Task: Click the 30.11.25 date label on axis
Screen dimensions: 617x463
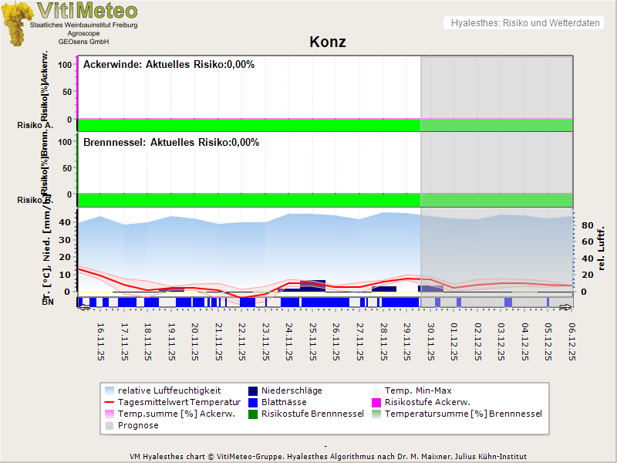Action: [432, 342]
